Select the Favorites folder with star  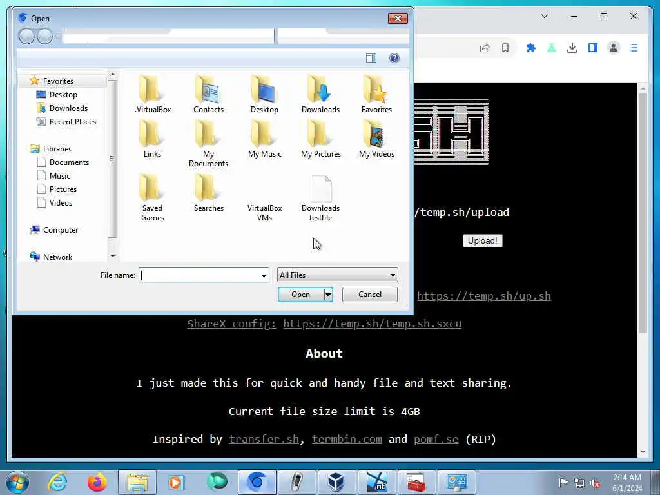pyautogui.click(x=376, y=94)
